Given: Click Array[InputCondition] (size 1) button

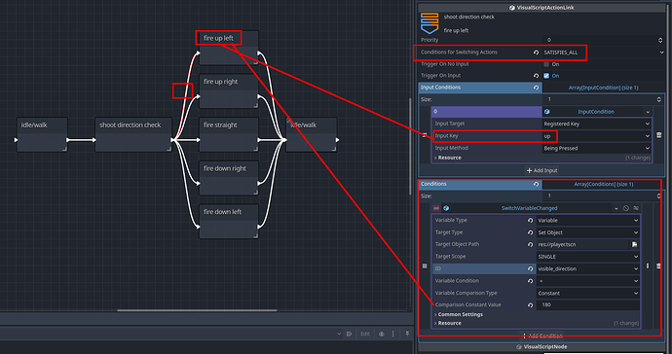Looking at the screenshot, I should point(604,88).
